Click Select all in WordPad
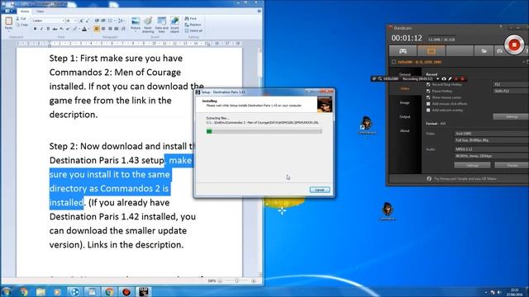This screenshot has height=297, width=529. pyautogui.click(x=193, y=31)
